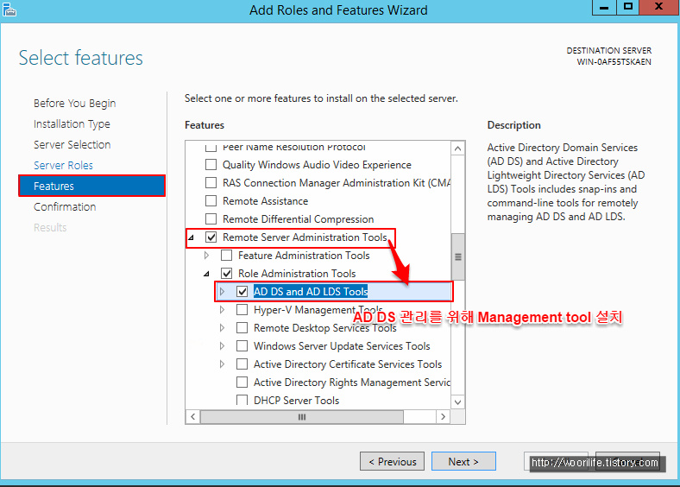Screen dimensions: 680x487
Task: Click the wizard icon in title bar
Action: pyautogui.click(x=9, y=9)
